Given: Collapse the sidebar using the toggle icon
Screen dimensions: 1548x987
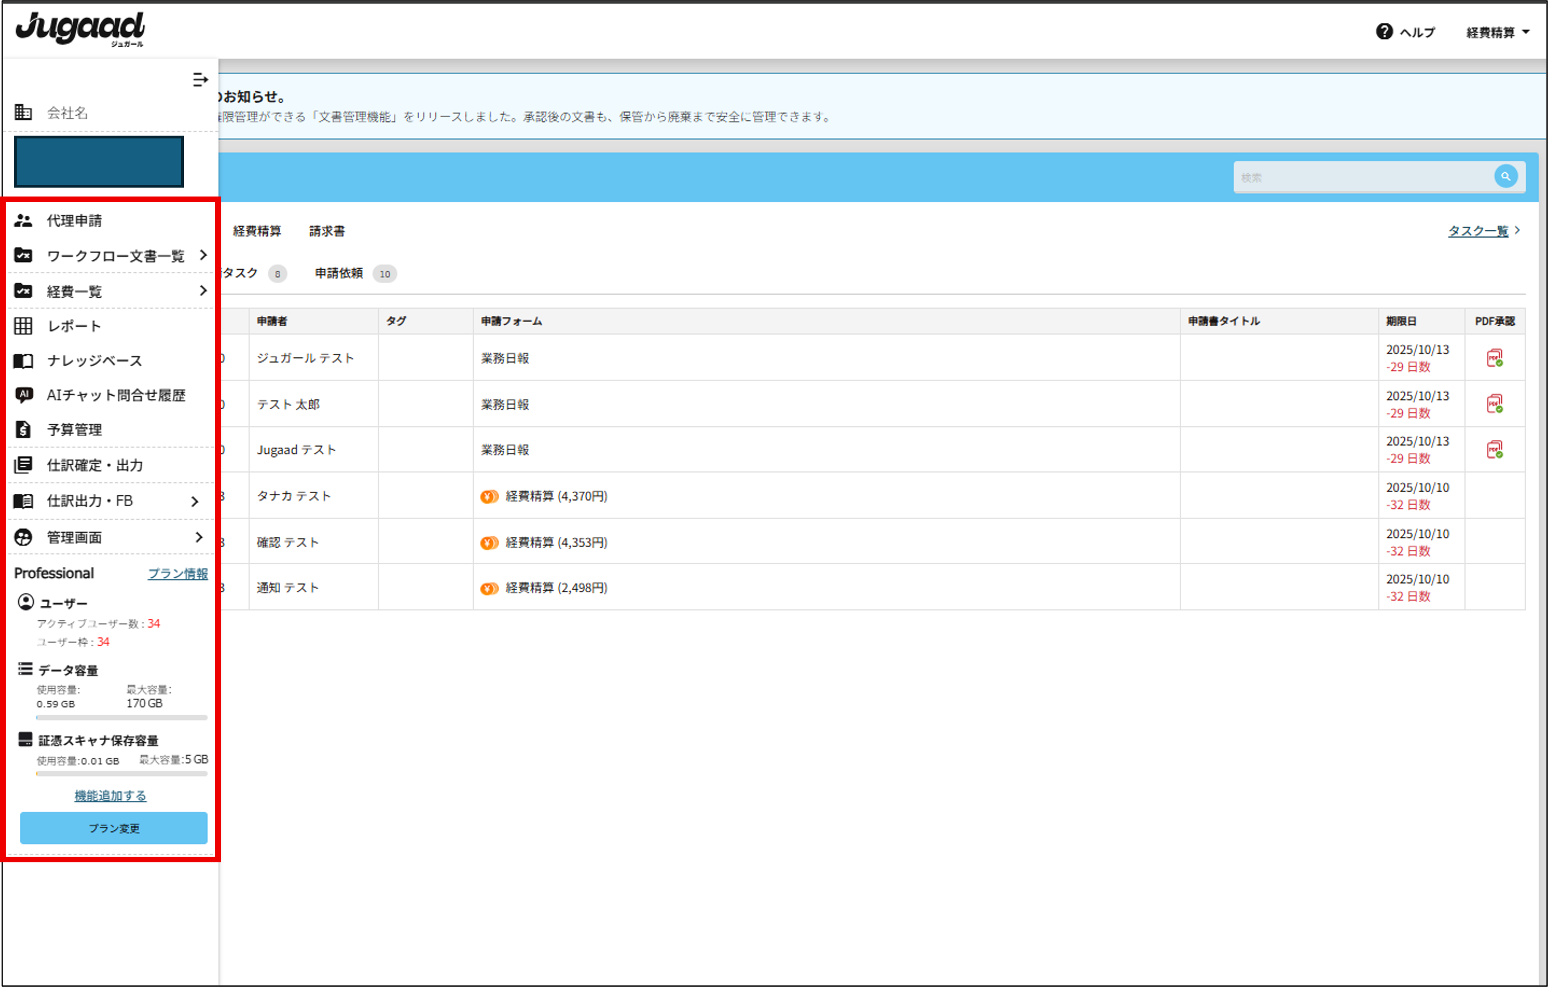Looking at the screenshot, I should pos(200,80).
